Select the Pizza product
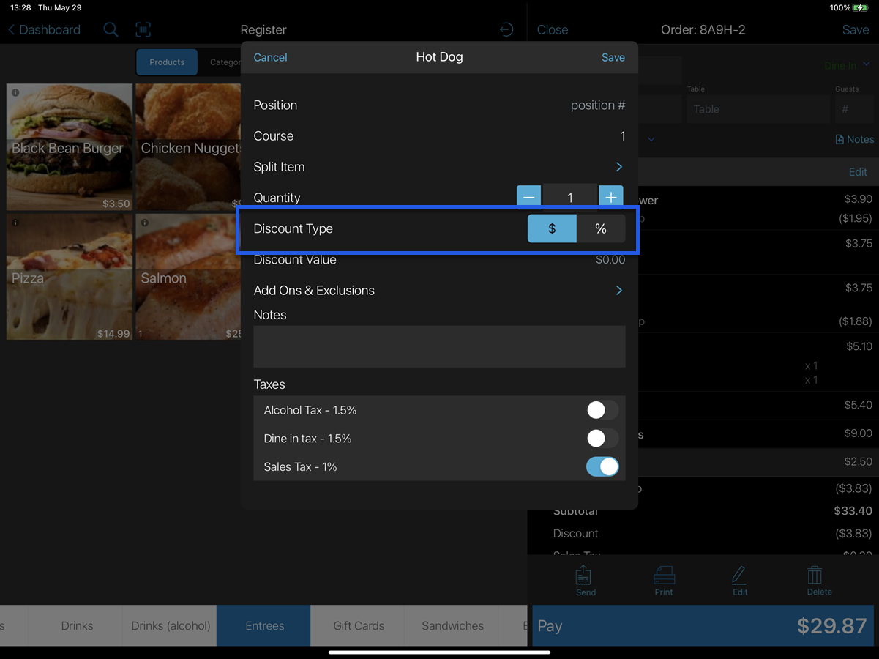The width and height of the screenshot is (879, 659). (70, 277)
